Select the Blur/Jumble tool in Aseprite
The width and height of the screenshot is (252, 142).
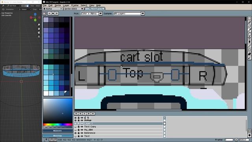[x=249, y=58]
